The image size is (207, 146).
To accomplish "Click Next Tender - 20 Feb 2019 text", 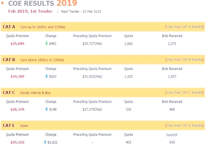I will click(x=81, y=12).
